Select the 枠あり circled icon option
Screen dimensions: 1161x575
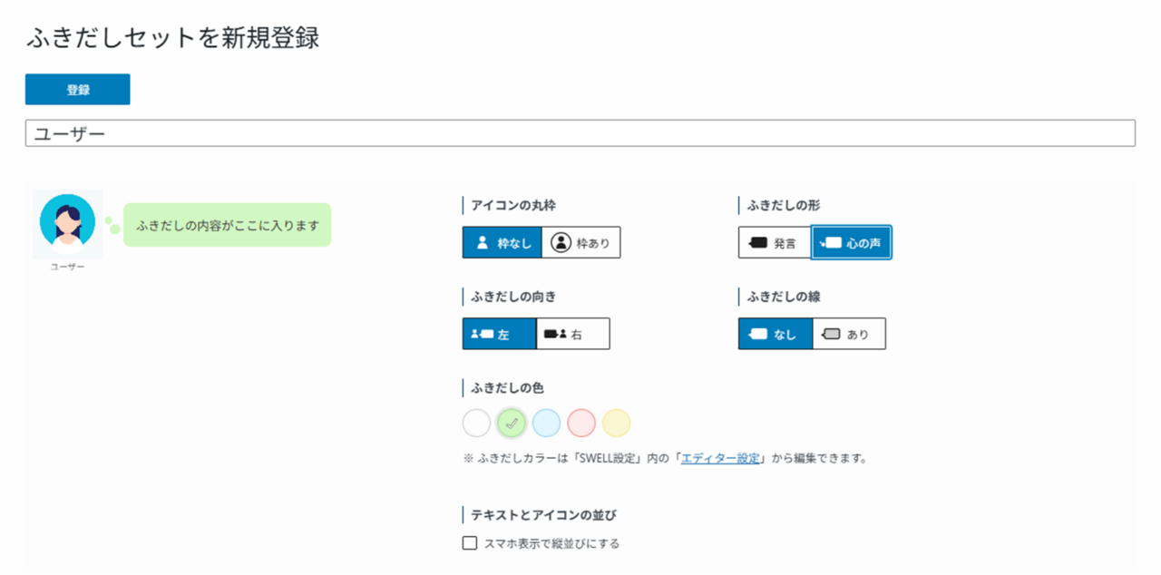[581, 243]
